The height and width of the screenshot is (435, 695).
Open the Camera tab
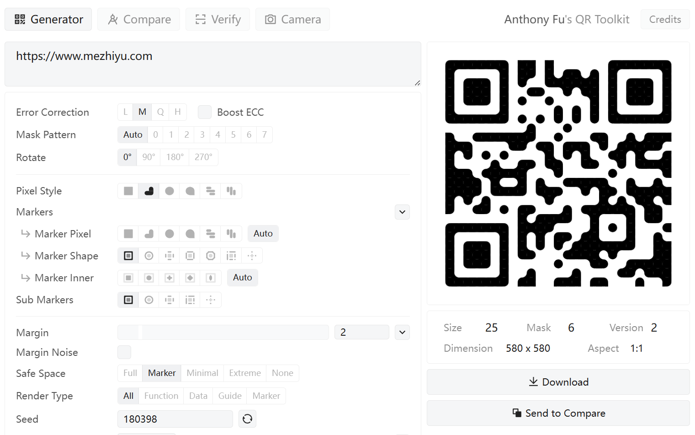[292, 19]
